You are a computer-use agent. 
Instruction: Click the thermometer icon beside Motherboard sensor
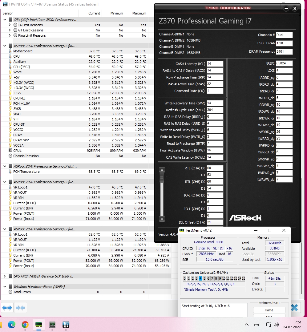pyautogui.click(x=10, y=51)
